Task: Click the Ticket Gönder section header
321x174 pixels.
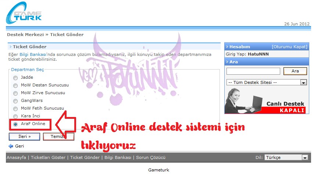Action: coord(114,47)
